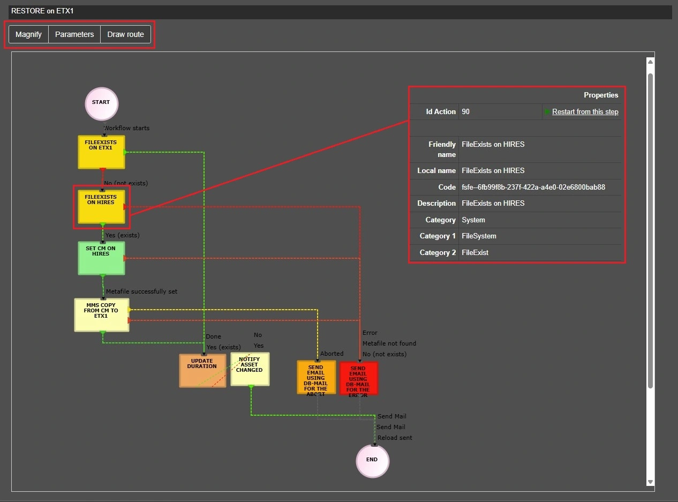
Task: Select MMS COPY FROM CM TO ETX1 node
Action: tap(101, 315)
